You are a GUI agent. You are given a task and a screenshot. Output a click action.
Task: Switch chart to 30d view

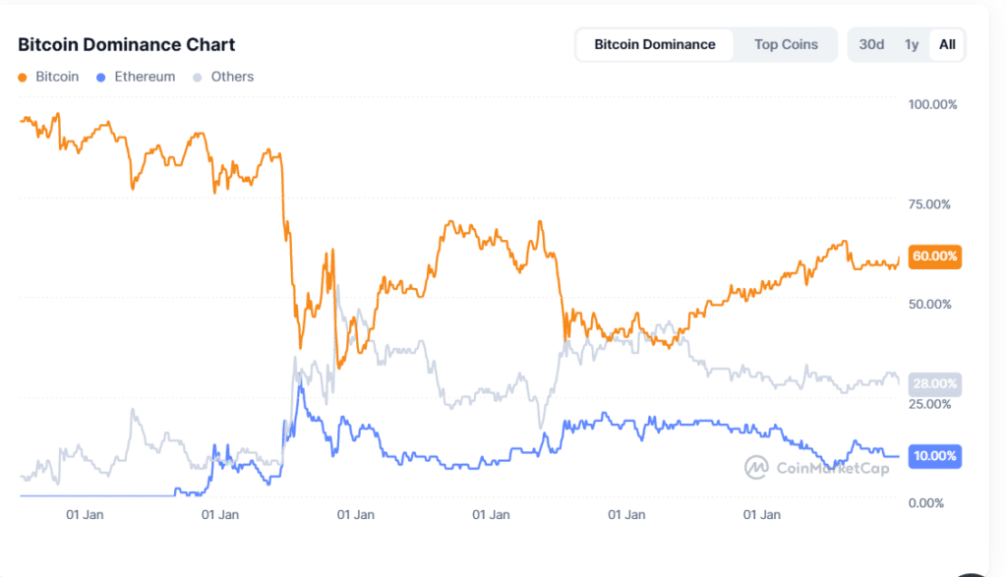871,44
